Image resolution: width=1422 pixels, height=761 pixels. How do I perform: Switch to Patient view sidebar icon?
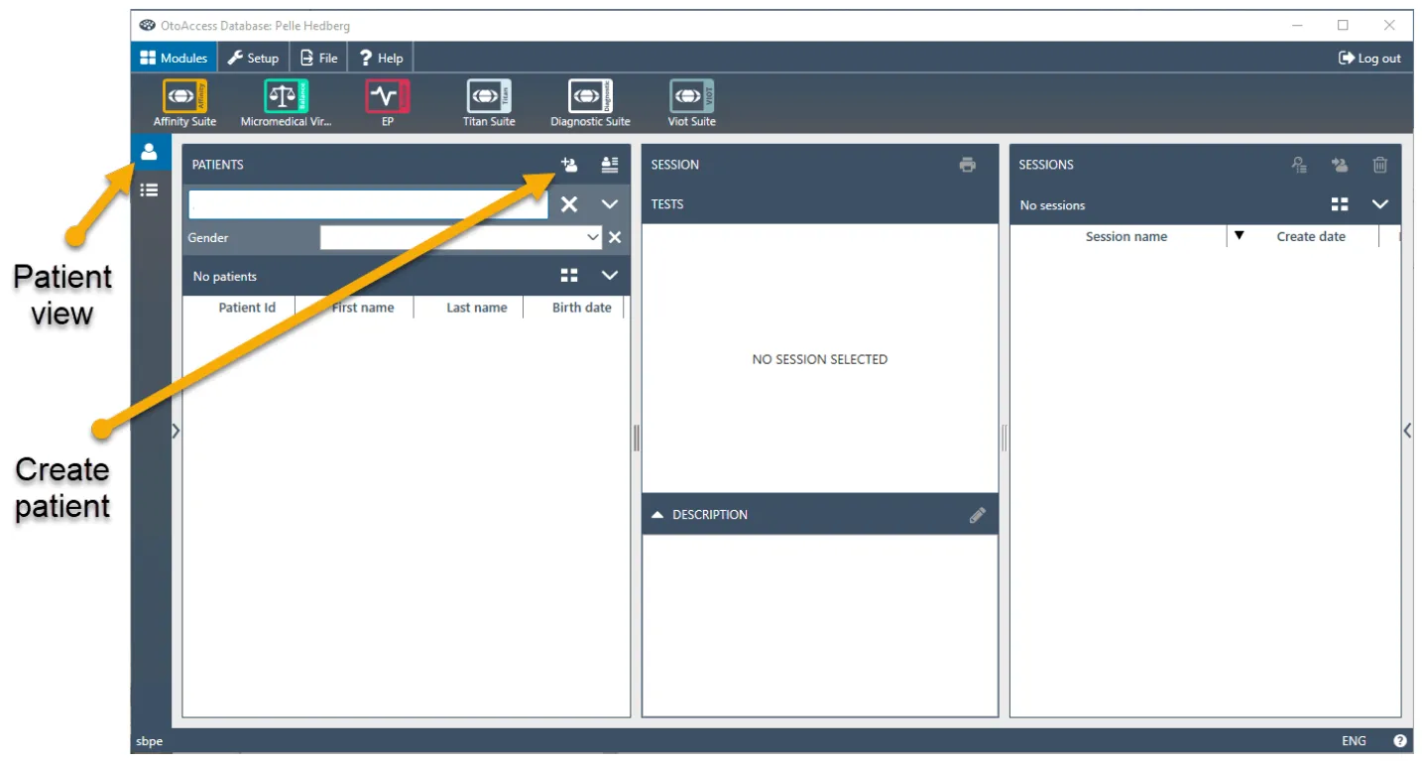[149, 152]
